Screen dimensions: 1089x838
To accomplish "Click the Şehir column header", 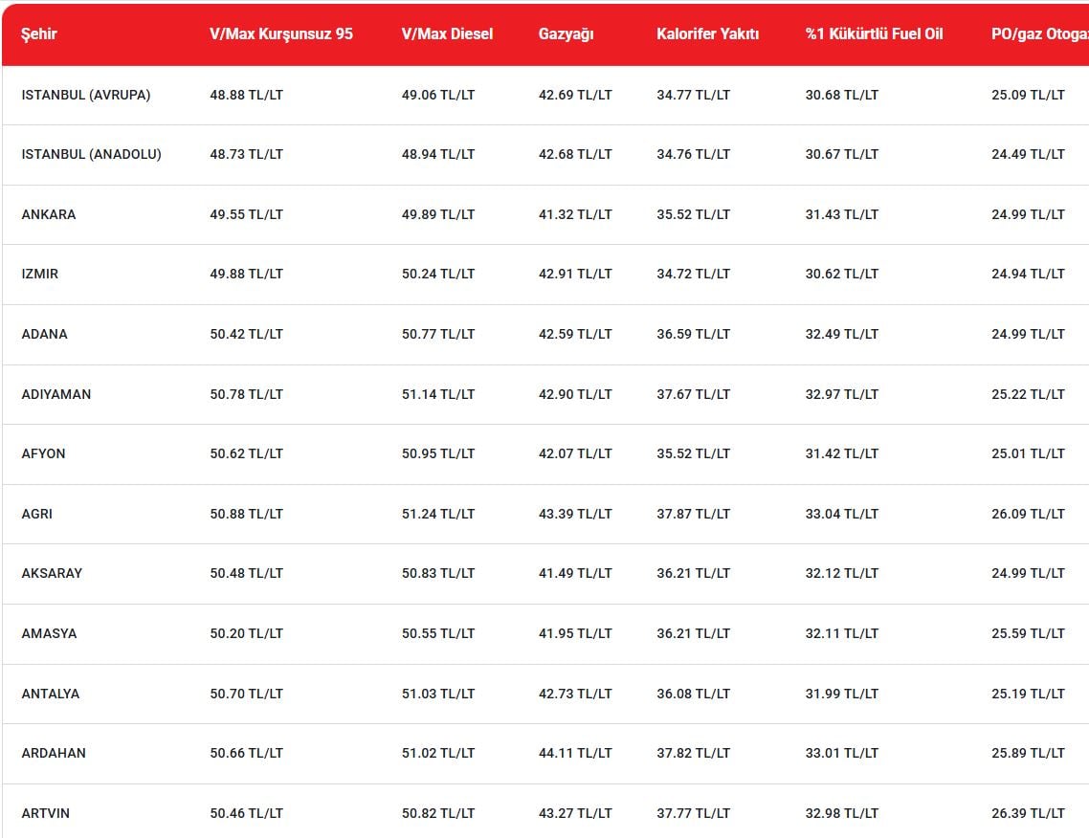I will (39, 34).
